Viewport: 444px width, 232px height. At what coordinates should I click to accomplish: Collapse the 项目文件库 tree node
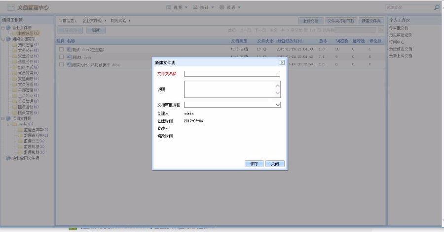3,118
